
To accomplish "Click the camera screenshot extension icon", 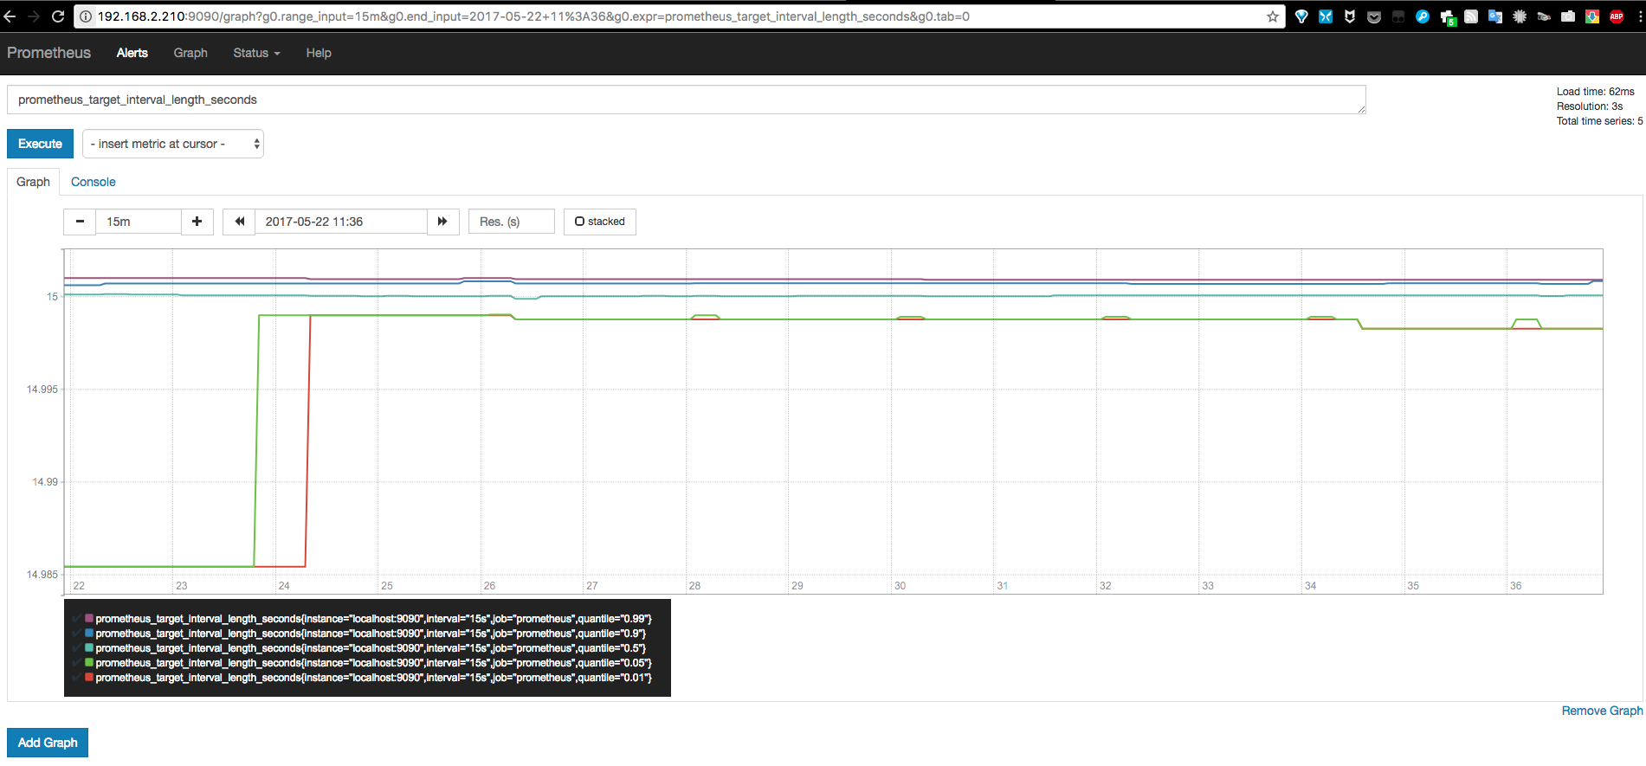I will click(x=1568, y=16).
